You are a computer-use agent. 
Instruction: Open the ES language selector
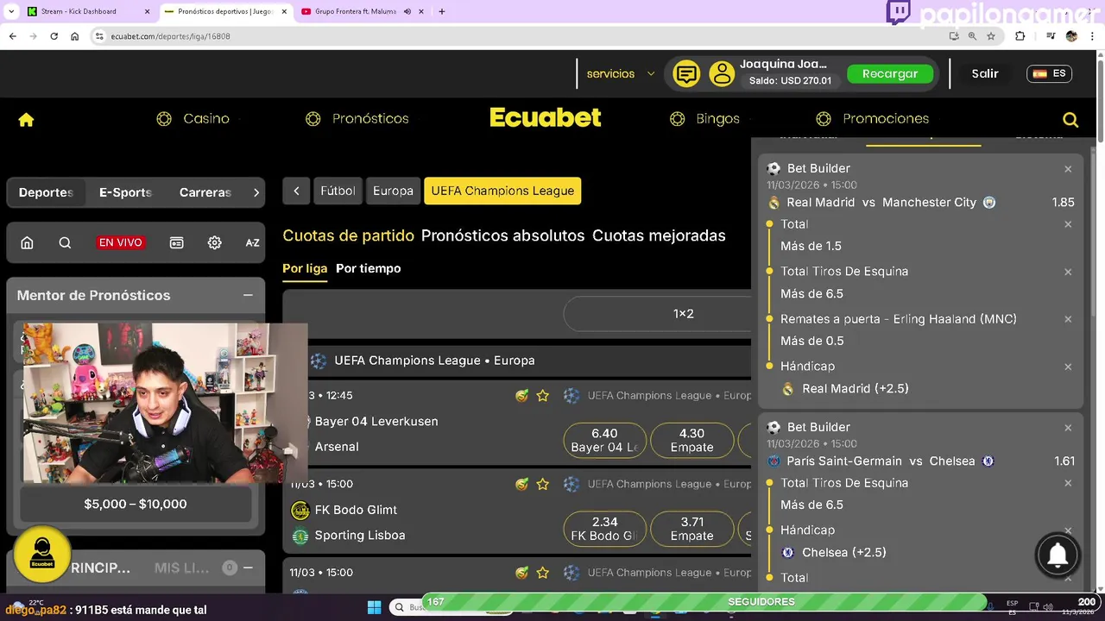[x=1049, y=73]
